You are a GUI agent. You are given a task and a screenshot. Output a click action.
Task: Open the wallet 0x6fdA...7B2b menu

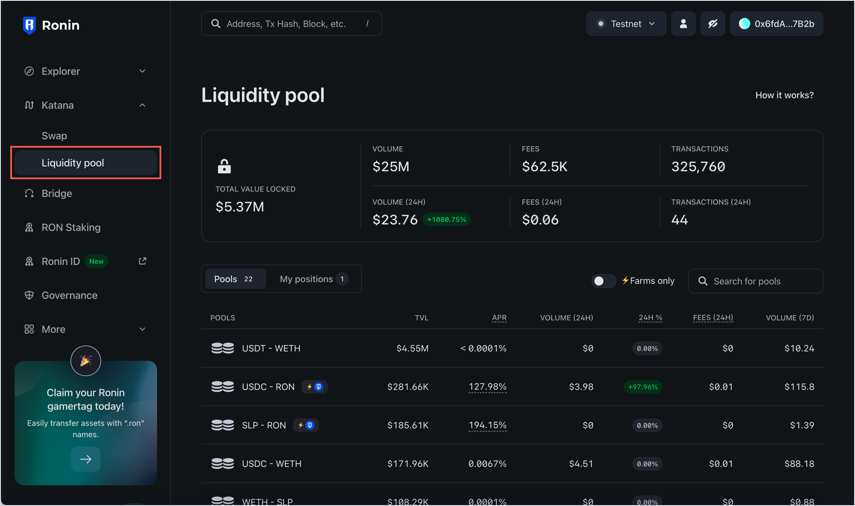(x=776, y=23)
